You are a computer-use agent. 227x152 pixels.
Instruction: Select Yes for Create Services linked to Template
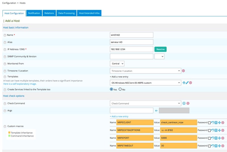(111, 89)
